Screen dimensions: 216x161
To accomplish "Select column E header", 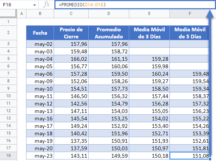I will tap(149, 13).
